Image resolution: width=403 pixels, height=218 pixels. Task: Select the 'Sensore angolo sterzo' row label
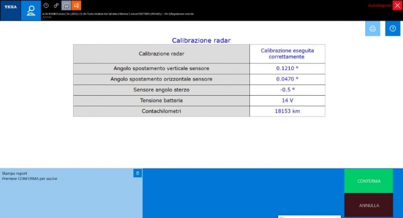[x=161, y=90]
